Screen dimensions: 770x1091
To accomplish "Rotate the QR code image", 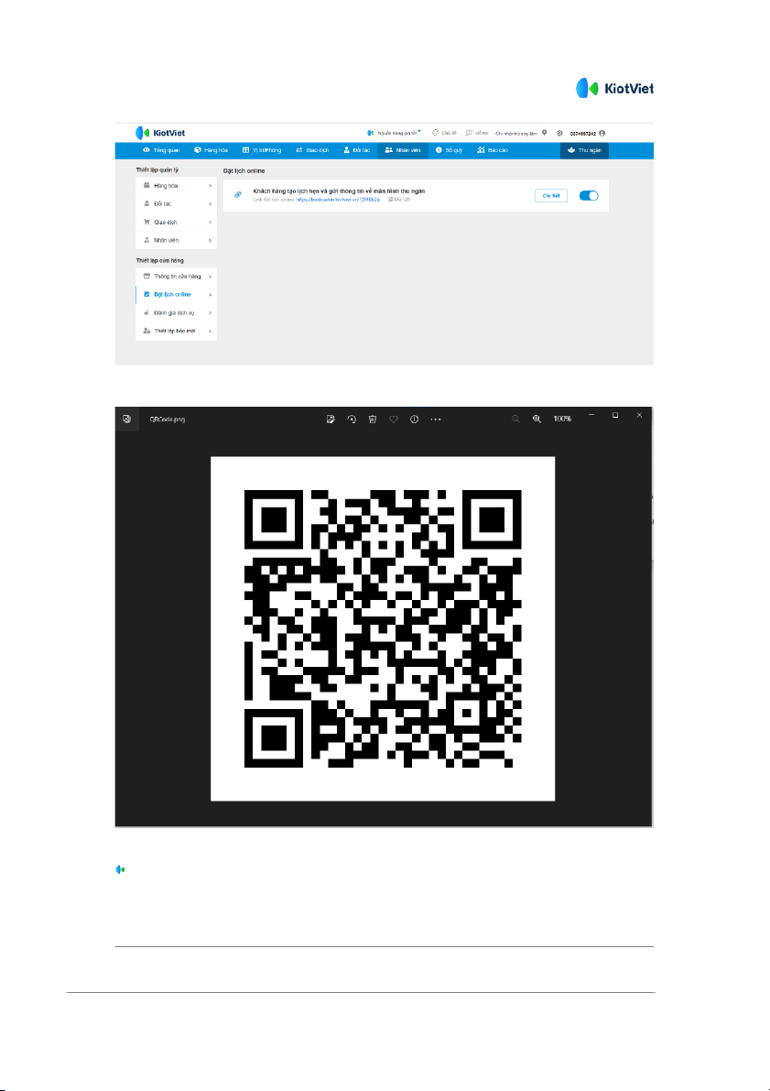I will coord(351,419).
